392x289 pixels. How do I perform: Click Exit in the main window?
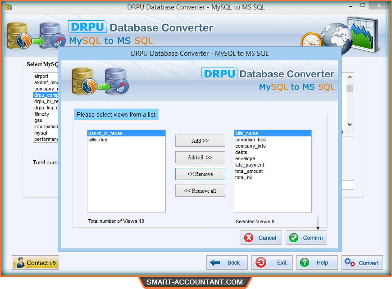pos(272,262)
